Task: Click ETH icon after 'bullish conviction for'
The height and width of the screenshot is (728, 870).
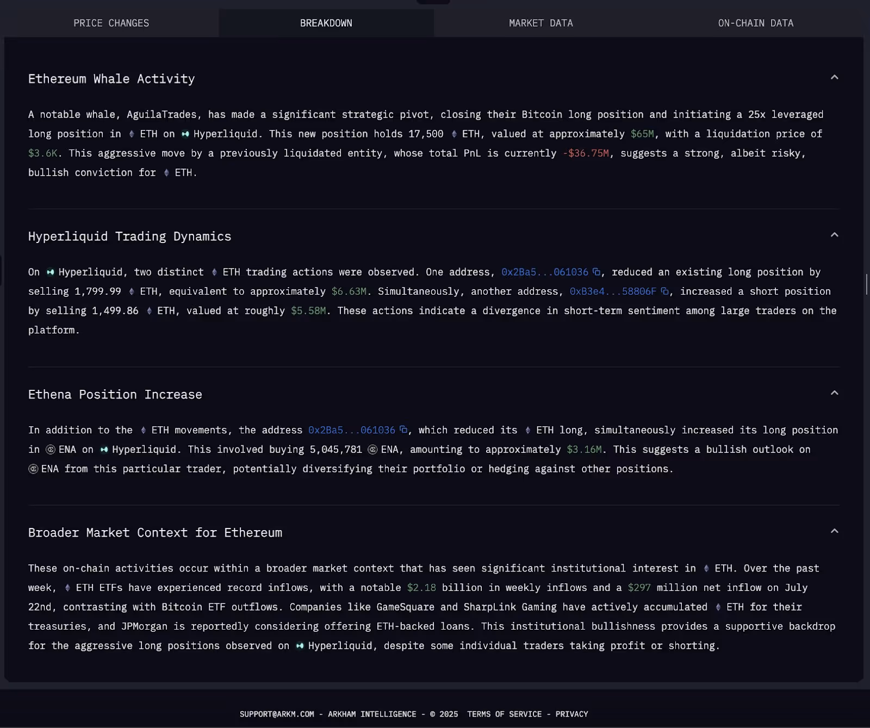Action: (166, 172)
